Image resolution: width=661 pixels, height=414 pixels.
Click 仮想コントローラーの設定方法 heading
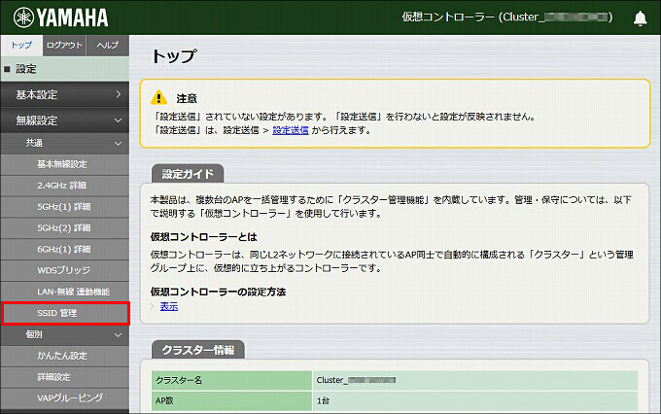[218, 292]
